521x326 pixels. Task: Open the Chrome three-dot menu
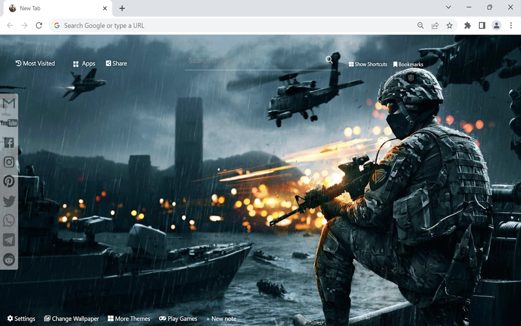coord(511,26)
